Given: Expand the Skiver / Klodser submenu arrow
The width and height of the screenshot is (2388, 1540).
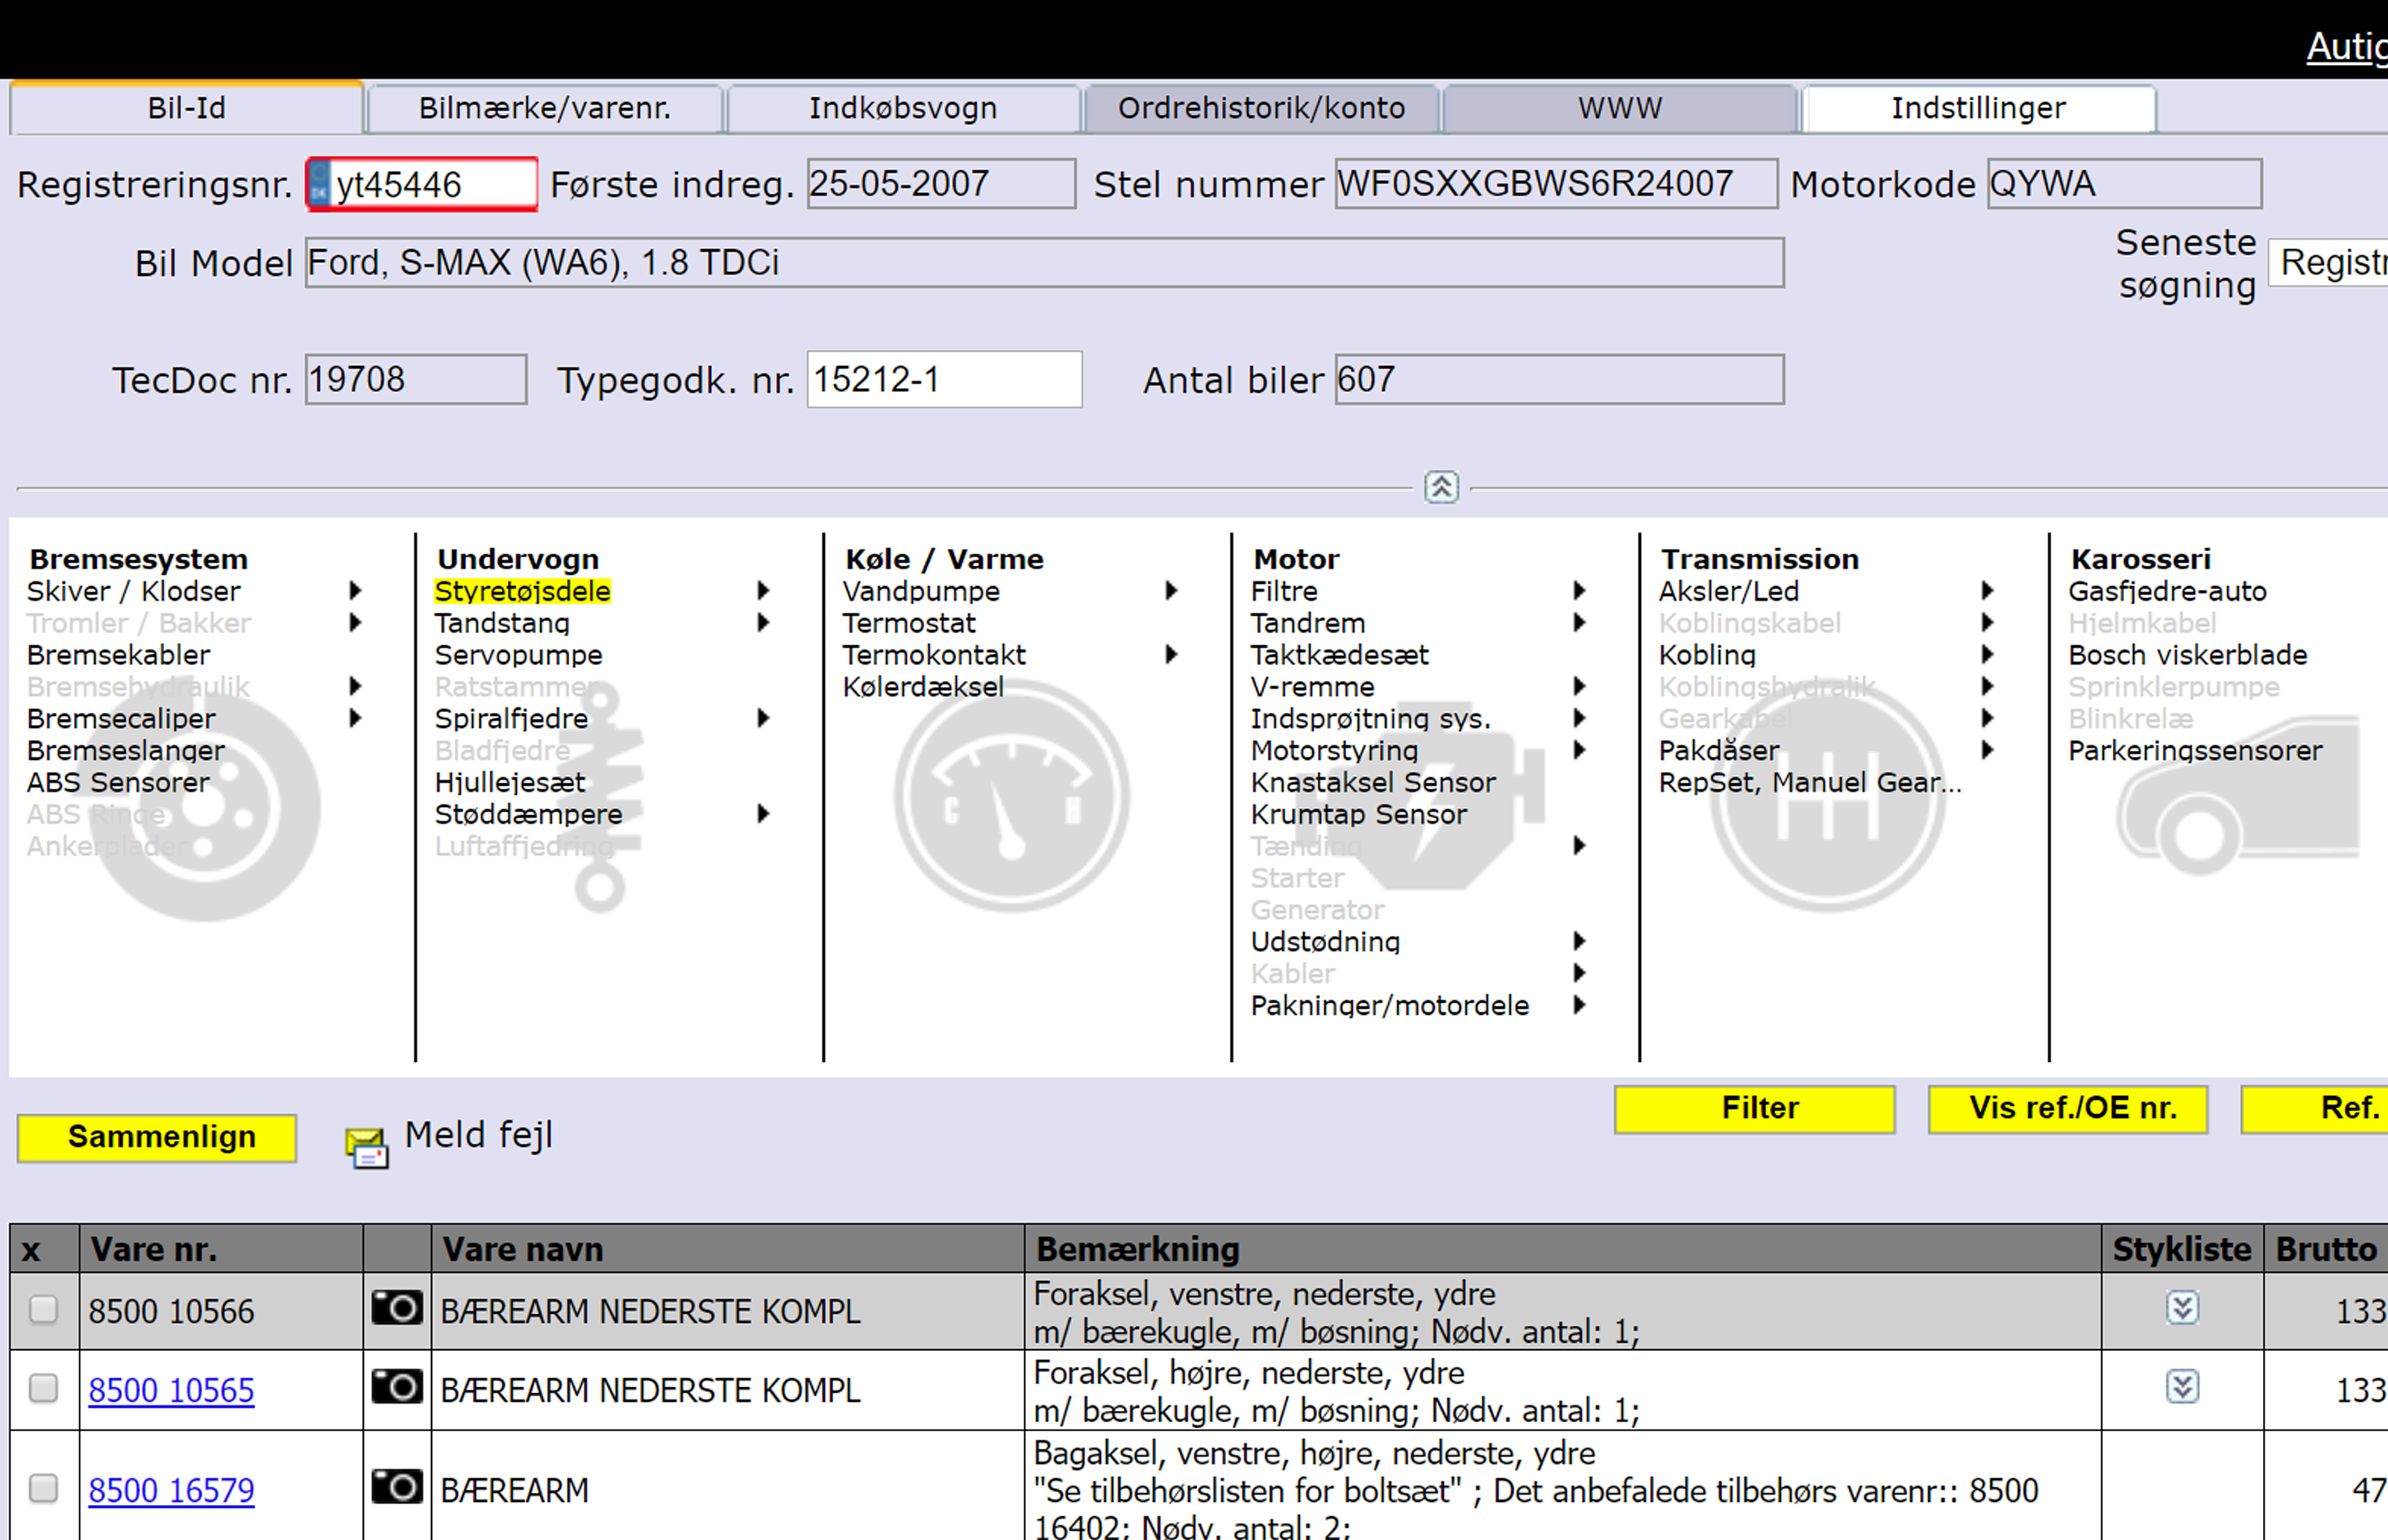Looking at the screenshot, I should pyautogui.click(x=355, y=591).
